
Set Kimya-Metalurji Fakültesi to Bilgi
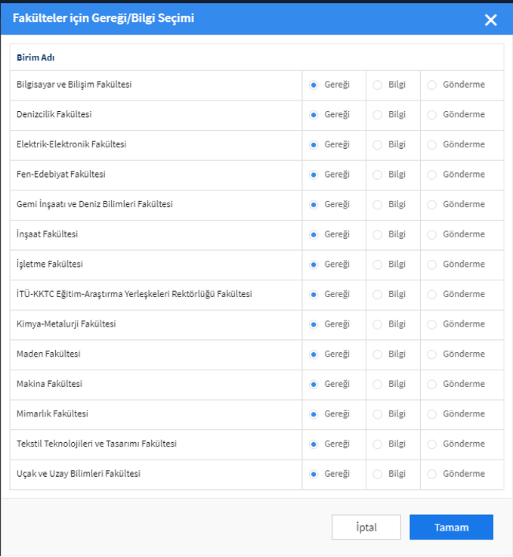click(377, 324)
